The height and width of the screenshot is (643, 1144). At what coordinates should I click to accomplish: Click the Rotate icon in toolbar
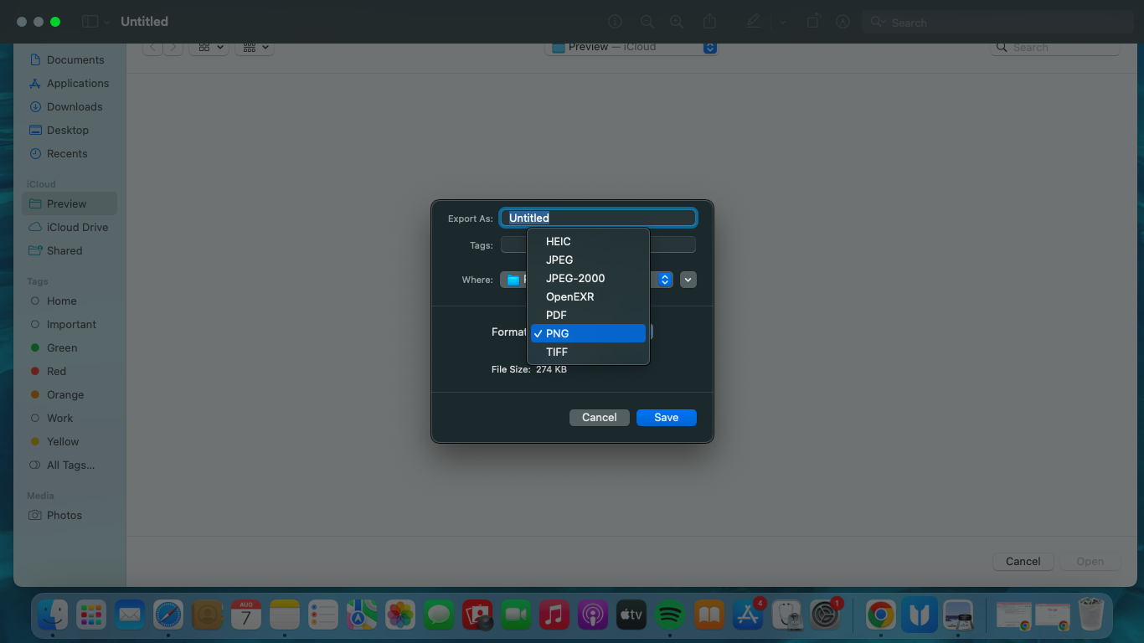(812, 22)
